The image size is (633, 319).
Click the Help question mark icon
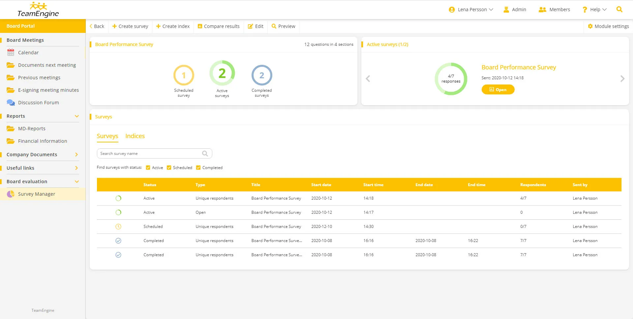point(585,10)
